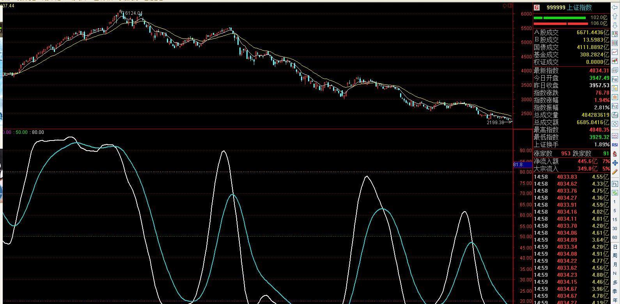Click the 基金成交 value 308.2824亿
This screenshot has height=304, width=620.
pos(594,55)
